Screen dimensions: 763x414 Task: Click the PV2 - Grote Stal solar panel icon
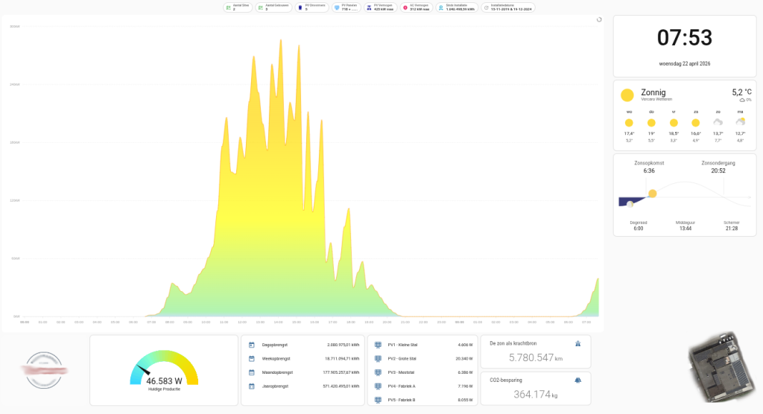pyautogui.click(x=378, y=359)
